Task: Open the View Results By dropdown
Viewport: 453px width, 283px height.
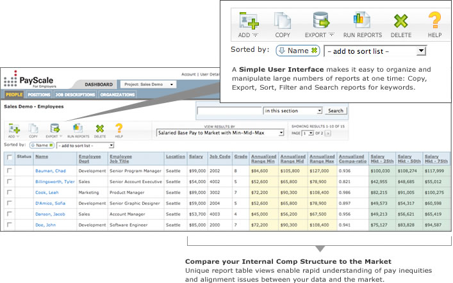Action: pyautogui.click(x=220, y=133)
